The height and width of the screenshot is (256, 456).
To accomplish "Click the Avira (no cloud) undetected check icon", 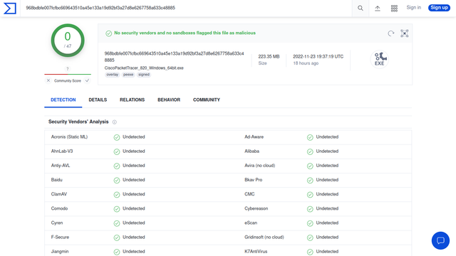I will pyautogui.click(x=310, y=166).
